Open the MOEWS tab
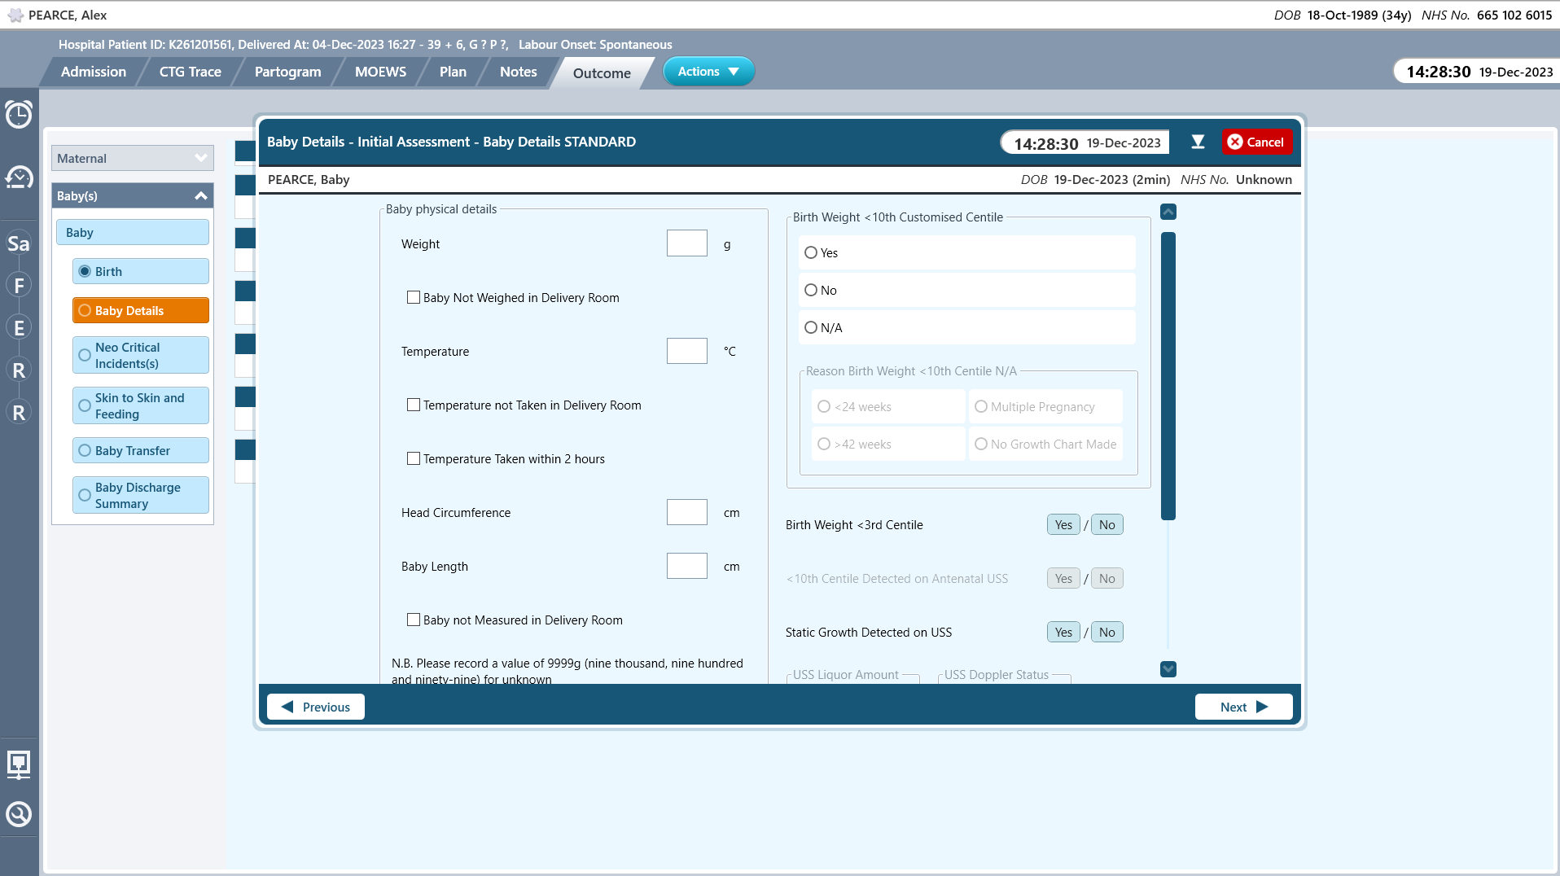 pos(380,72)
